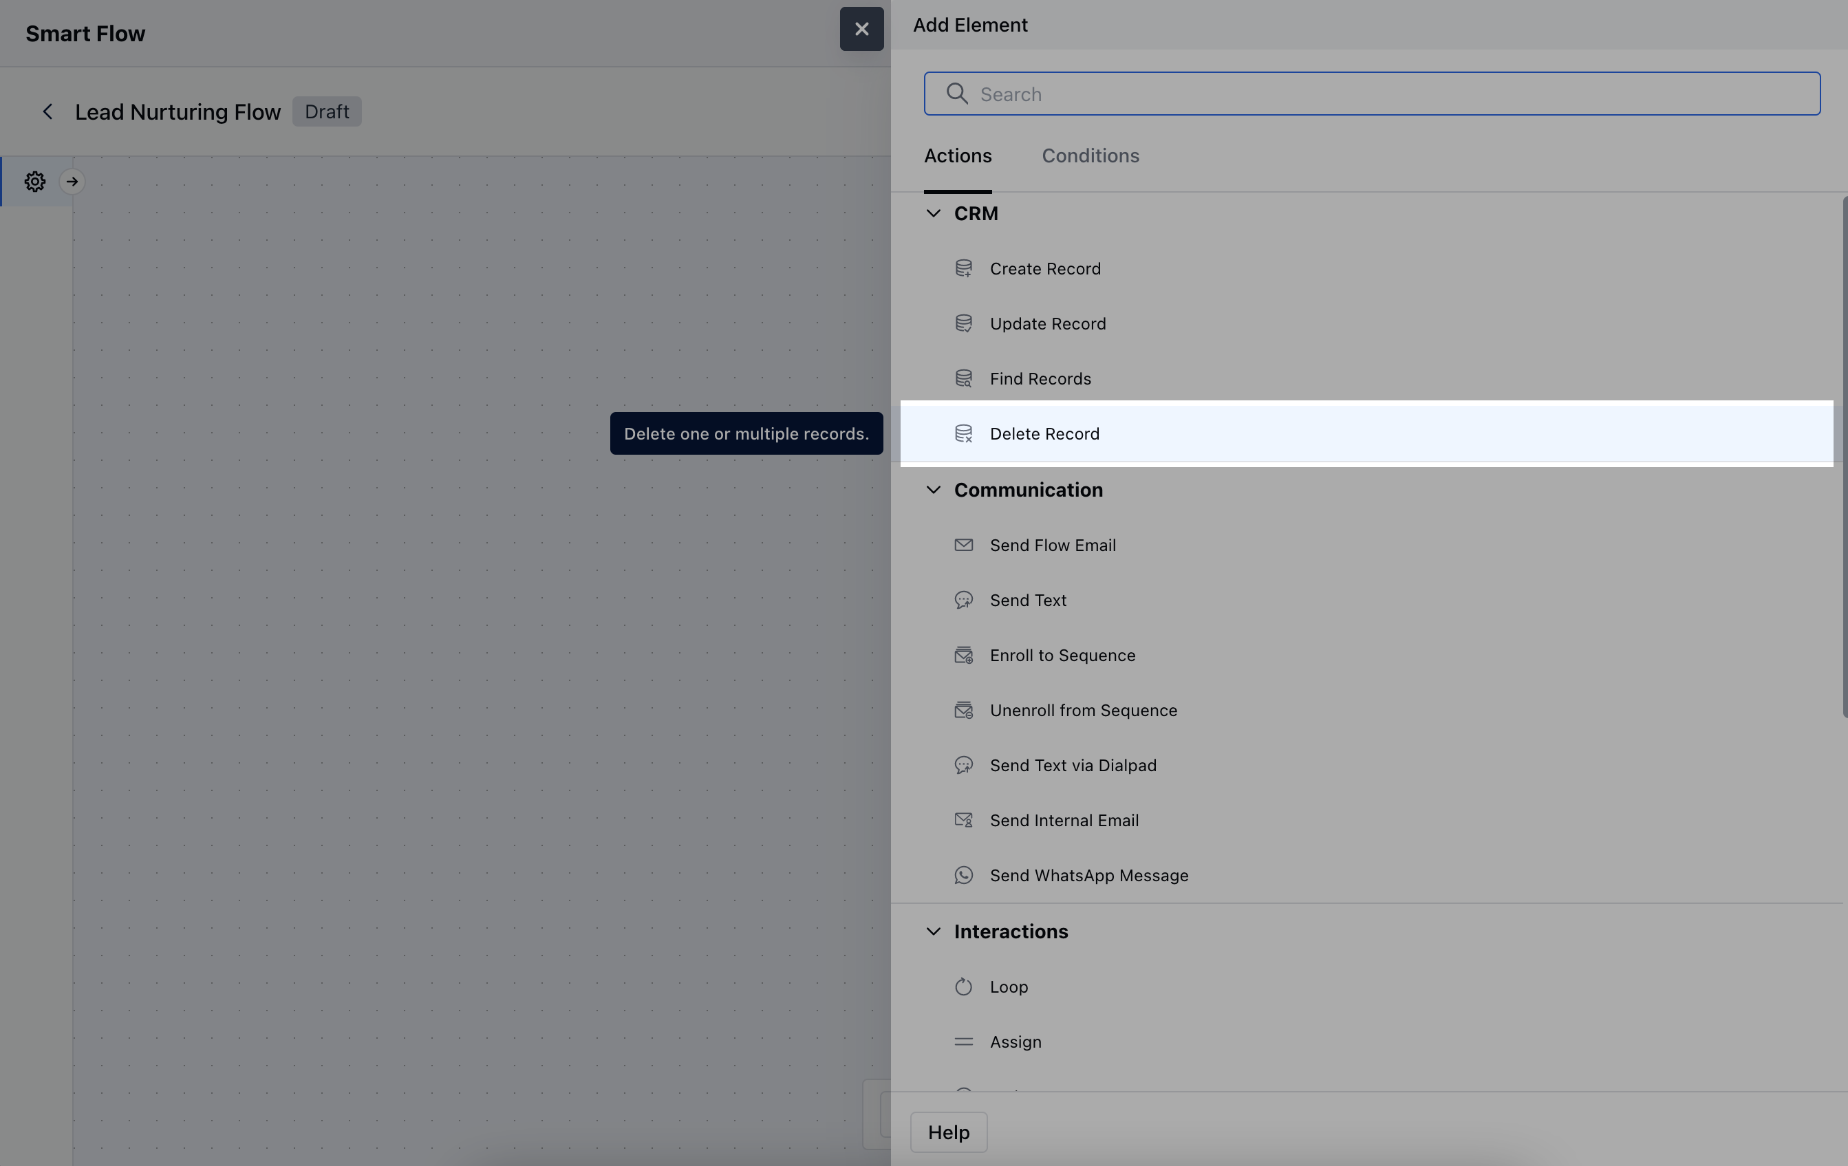The height and width of the screenshot is (1166, 1848).
Task: Collapse the Communication section
Action: (933, 490)
